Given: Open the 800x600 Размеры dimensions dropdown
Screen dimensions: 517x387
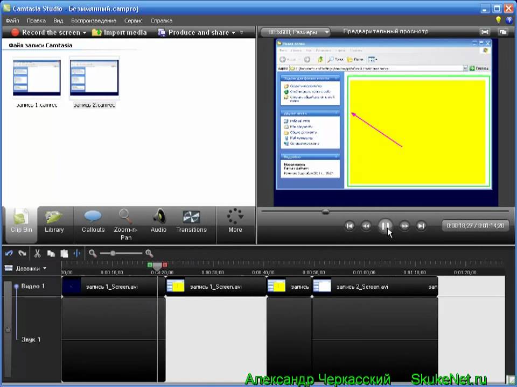Looking at the screenshot, I should point(296,32).
